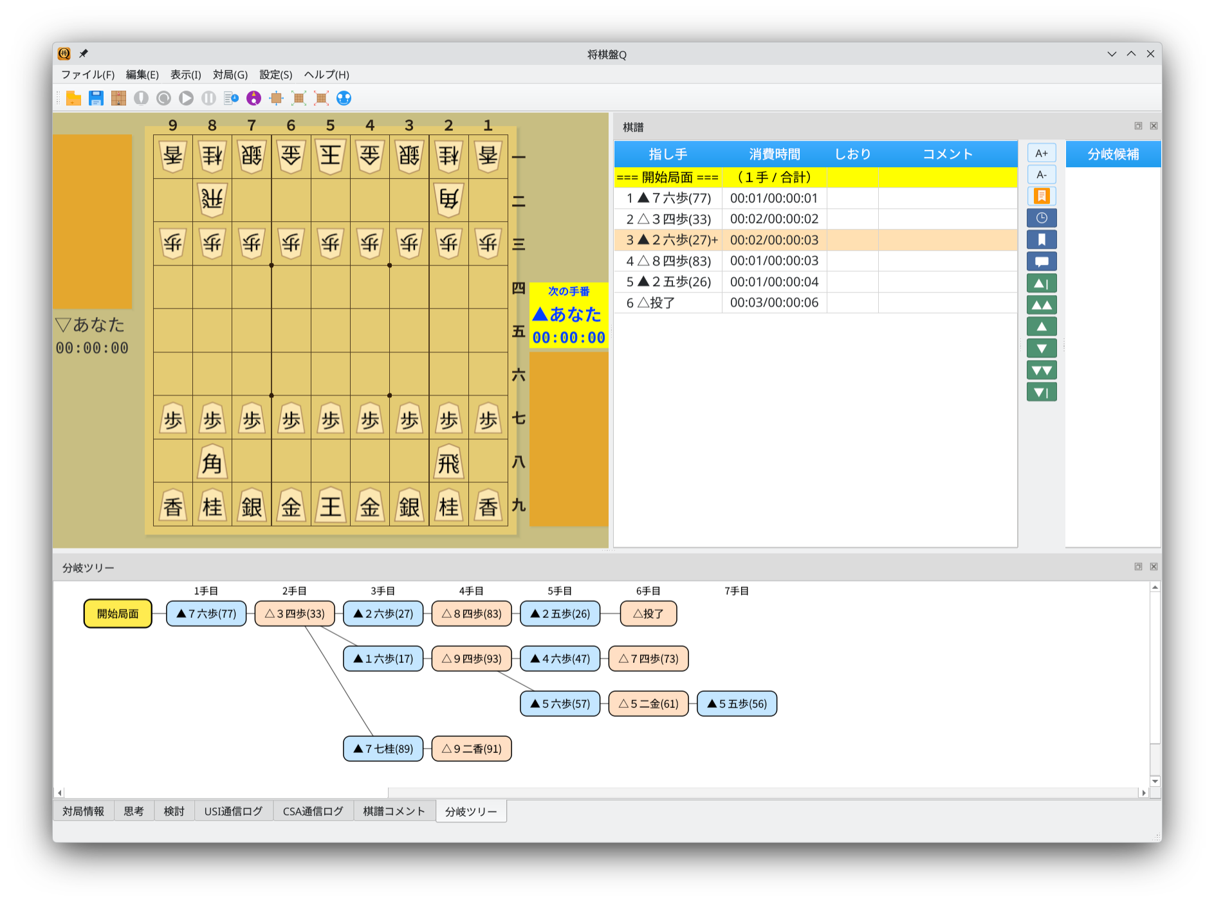The height and width of the screenshot is (904, 1214).
Task: Select the ▲7七桂(89) node in the branch tree
Action: pyautogui.click(x=383, y=748)
